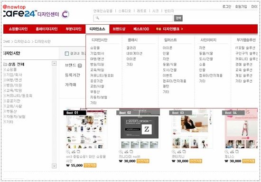Click the yellow badge on the Best 04 price

249,161
